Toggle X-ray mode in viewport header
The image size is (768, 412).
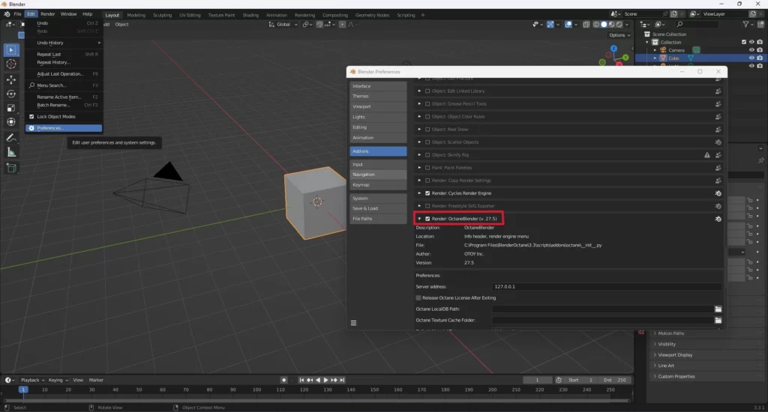pyautogui.click(x=586, y=25)
